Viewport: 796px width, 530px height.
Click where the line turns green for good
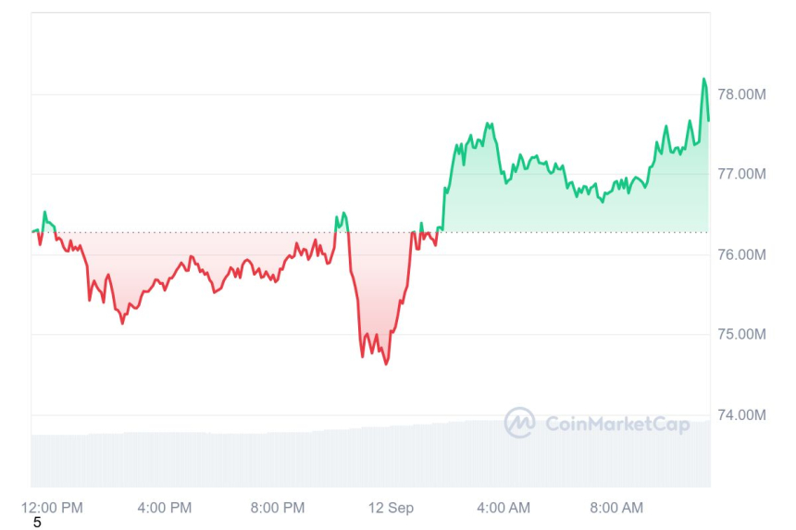click(438, 231)
